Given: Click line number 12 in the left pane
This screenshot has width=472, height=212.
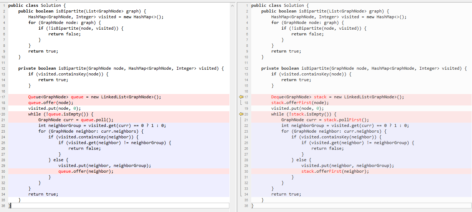Looking at the screenshot, I should 3,68.
